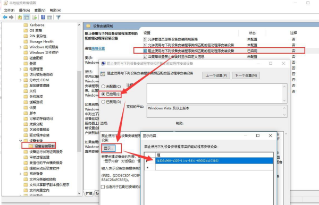319x205 pixels.
Task: Click the Export list toolbar icon
Action: (35, 18)
